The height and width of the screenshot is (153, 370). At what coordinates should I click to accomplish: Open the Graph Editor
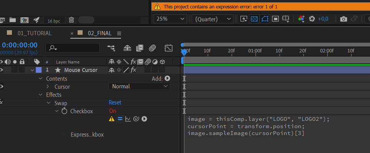(169, 48)
